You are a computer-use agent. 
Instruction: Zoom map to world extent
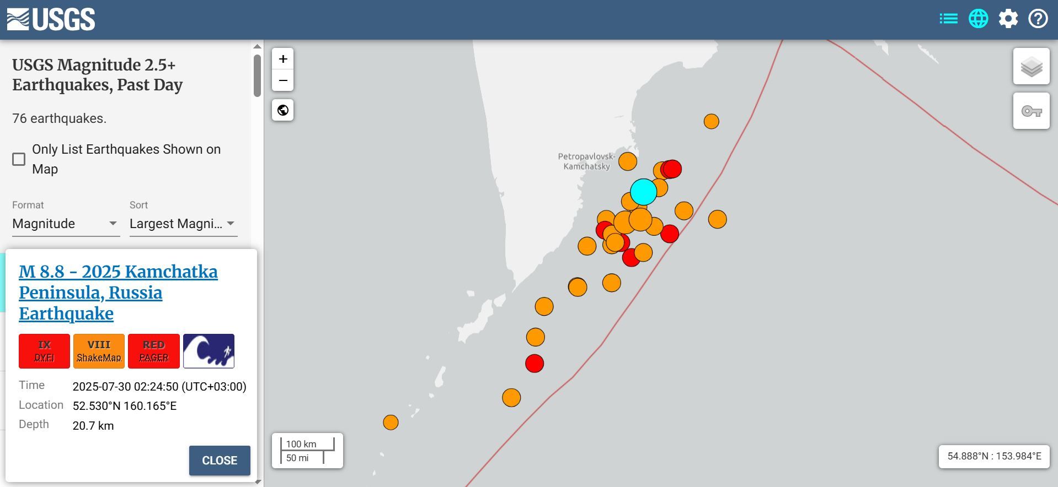click(283, 110)
